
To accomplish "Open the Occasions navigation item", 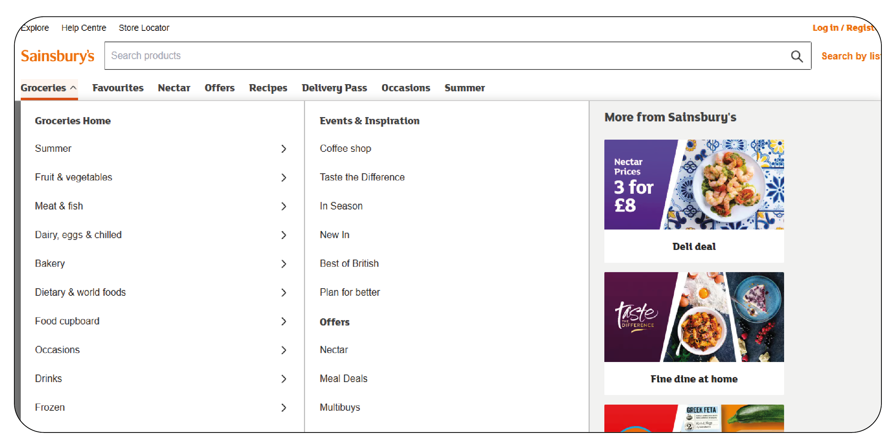I will [406, 88].
